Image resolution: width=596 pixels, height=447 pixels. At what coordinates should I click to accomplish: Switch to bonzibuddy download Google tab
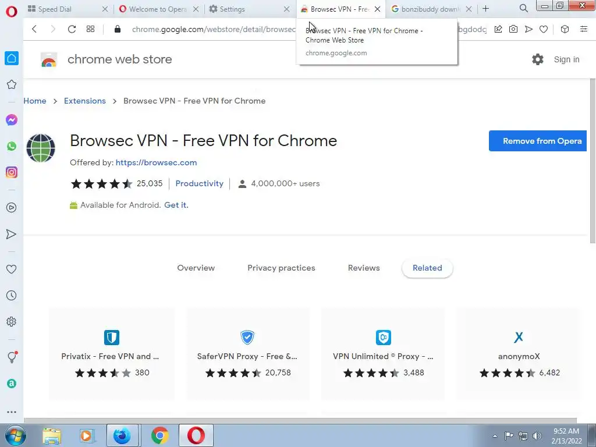pos(425,9)
